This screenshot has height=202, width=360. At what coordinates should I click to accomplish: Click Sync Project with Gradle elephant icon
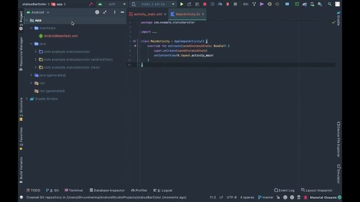(304, 4)
